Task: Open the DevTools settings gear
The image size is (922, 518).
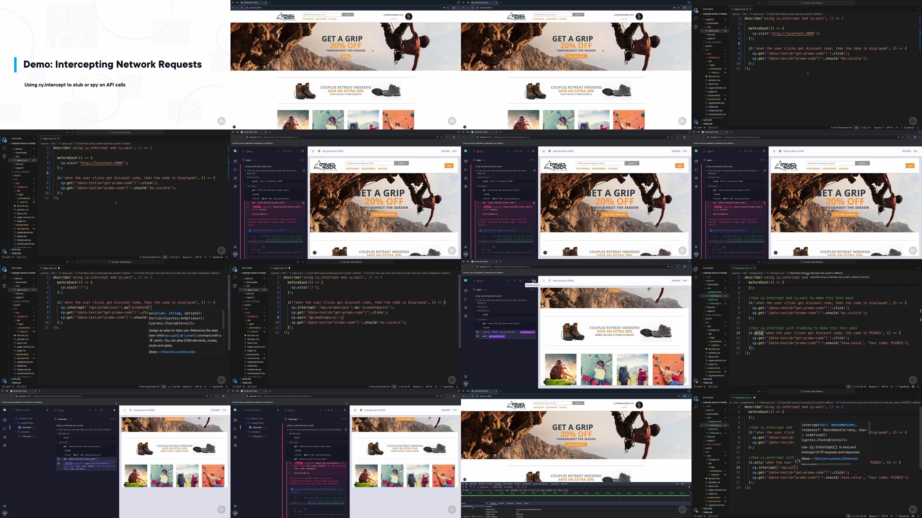Action: [683, 484]
